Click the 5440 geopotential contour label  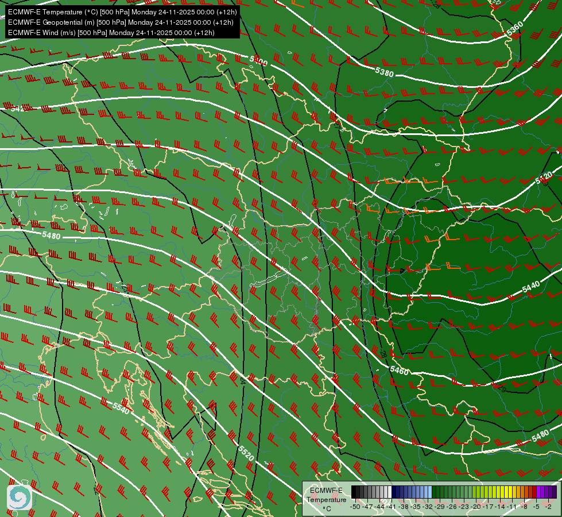531,287
